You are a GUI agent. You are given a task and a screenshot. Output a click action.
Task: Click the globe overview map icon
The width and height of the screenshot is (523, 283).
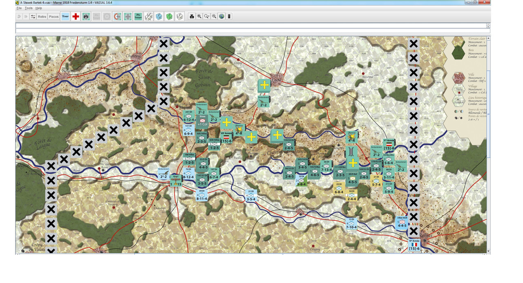click(x=221, y=16)
